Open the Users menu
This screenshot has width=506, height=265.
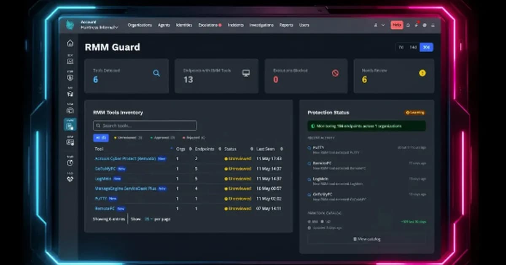coord(304,25)
